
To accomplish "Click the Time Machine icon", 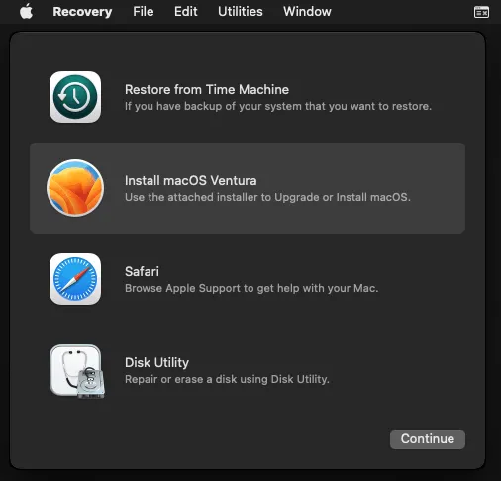I will click(75, 97).
